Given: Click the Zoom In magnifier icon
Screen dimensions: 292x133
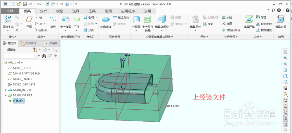Looking at the screenshot, I should [x=285, y=58].
